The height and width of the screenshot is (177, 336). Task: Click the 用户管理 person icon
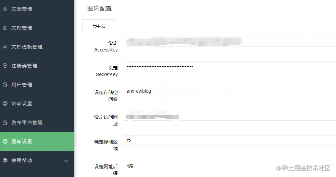5,85
